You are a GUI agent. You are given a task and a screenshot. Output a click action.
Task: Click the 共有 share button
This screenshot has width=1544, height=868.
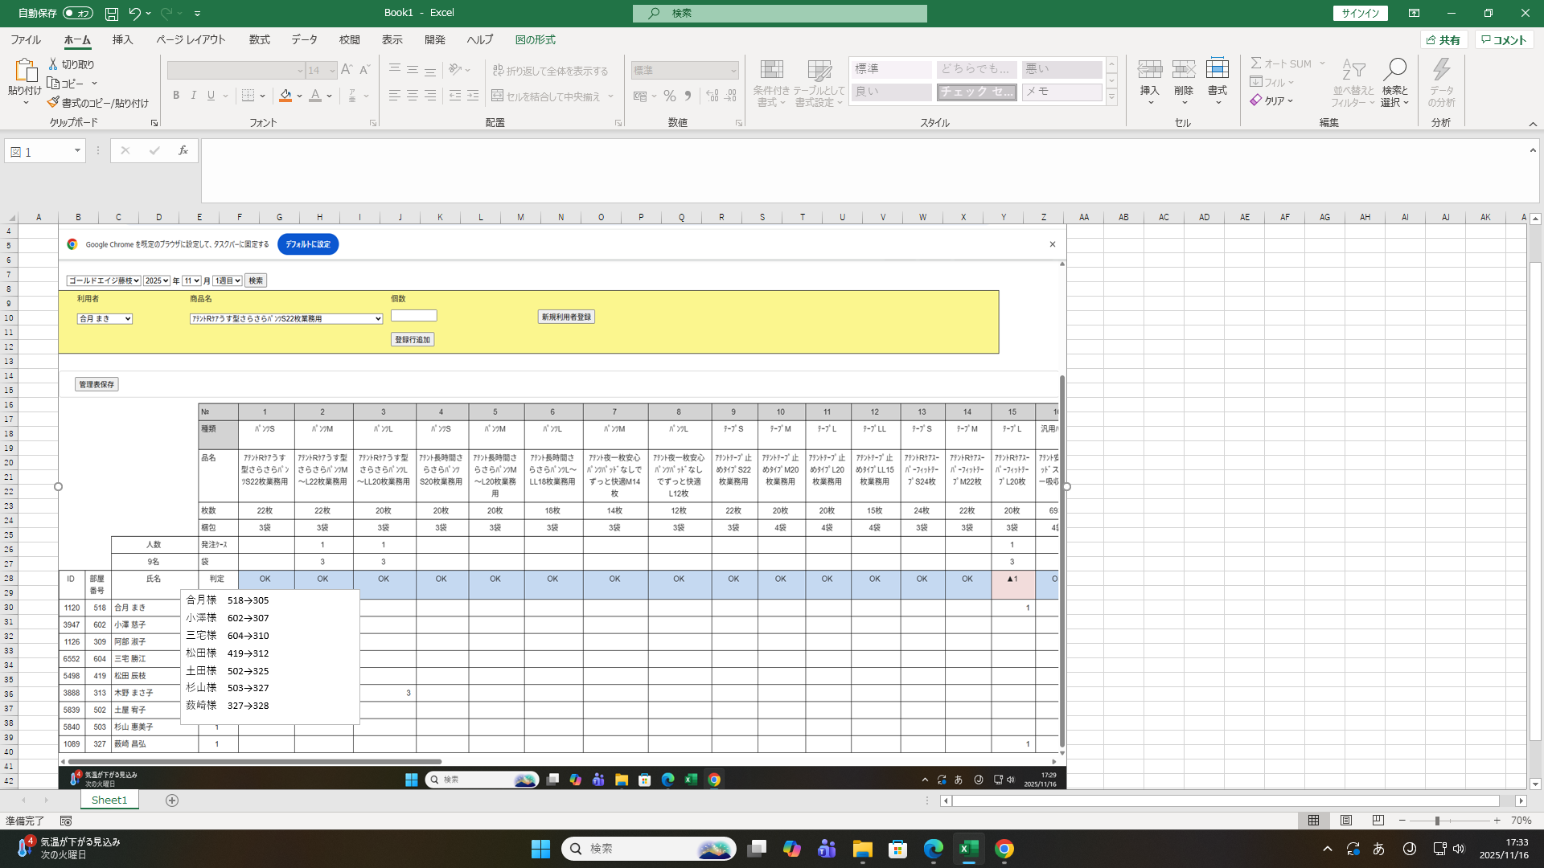1443,40
